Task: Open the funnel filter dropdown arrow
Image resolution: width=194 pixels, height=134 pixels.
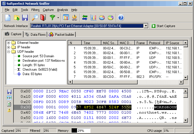Action: coord(58,18)
